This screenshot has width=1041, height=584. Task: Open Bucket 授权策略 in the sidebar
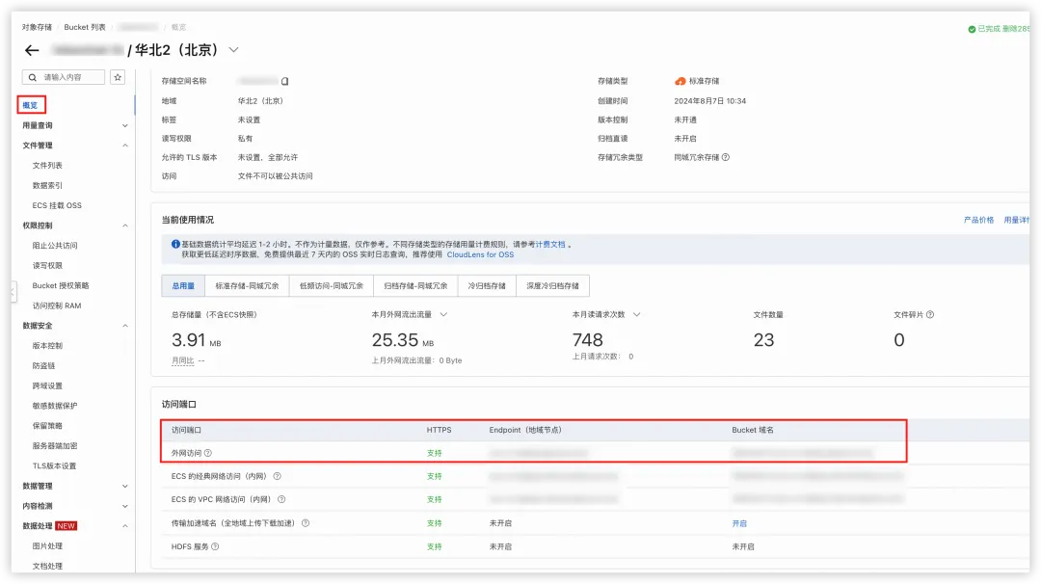[x=61, y=286]
